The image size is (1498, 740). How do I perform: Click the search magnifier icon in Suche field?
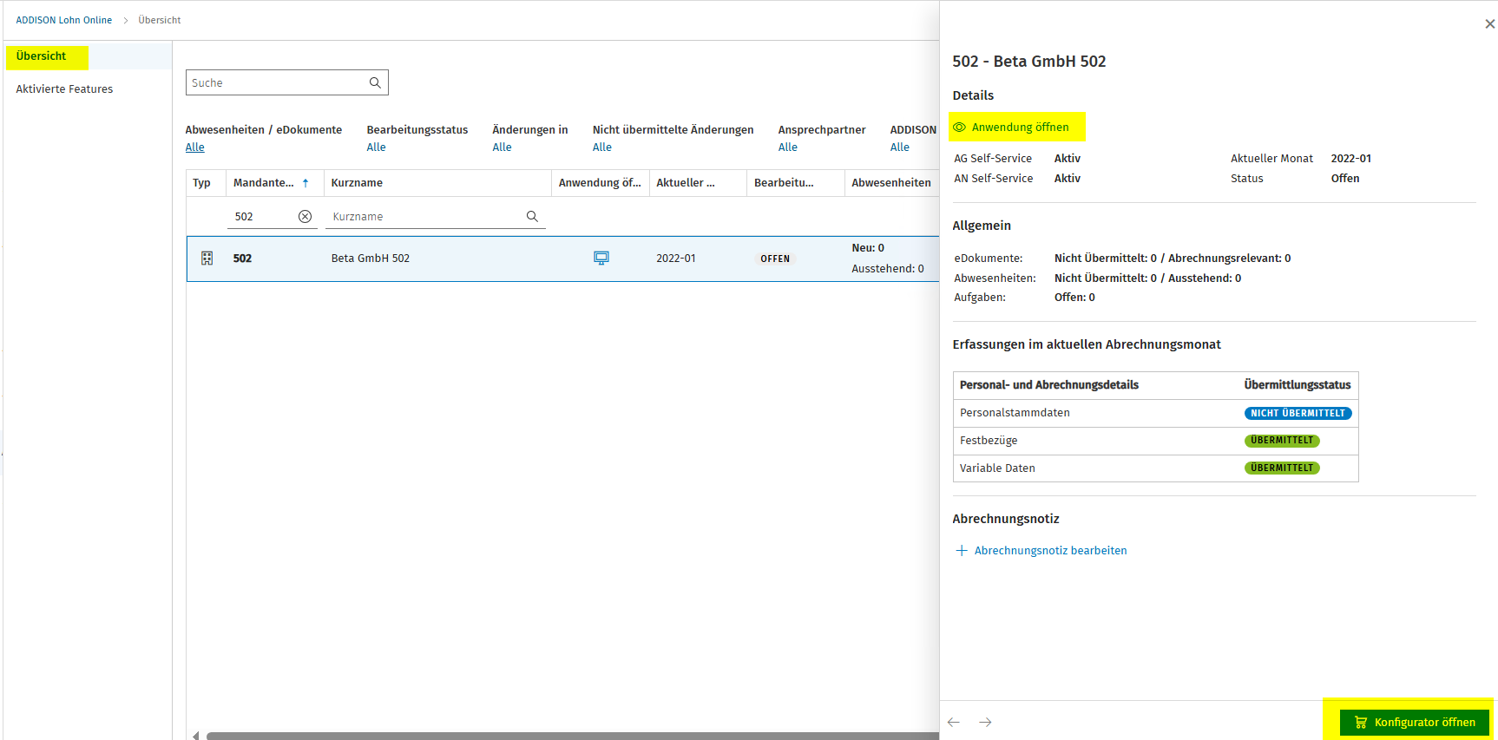pos(375,82)
